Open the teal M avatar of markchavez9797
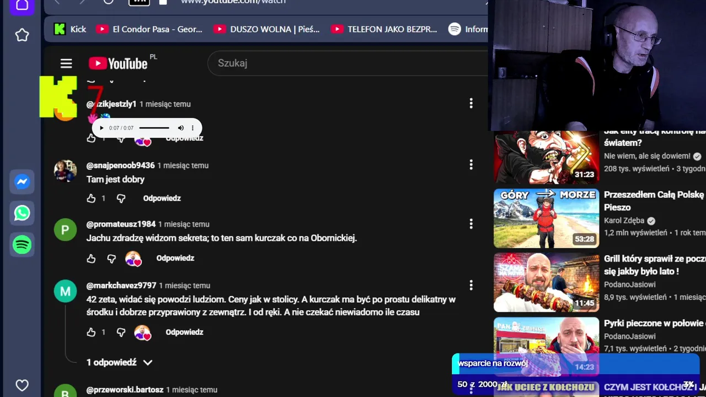Viewport: 706px width, 397px height. tap(65, 291)
